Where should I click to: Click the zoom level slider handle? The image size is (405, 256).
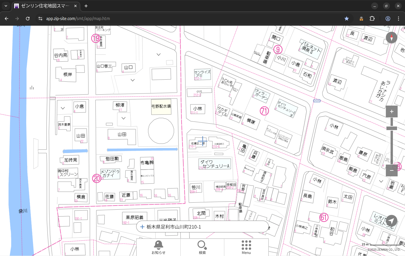click(x=391, y=128)
